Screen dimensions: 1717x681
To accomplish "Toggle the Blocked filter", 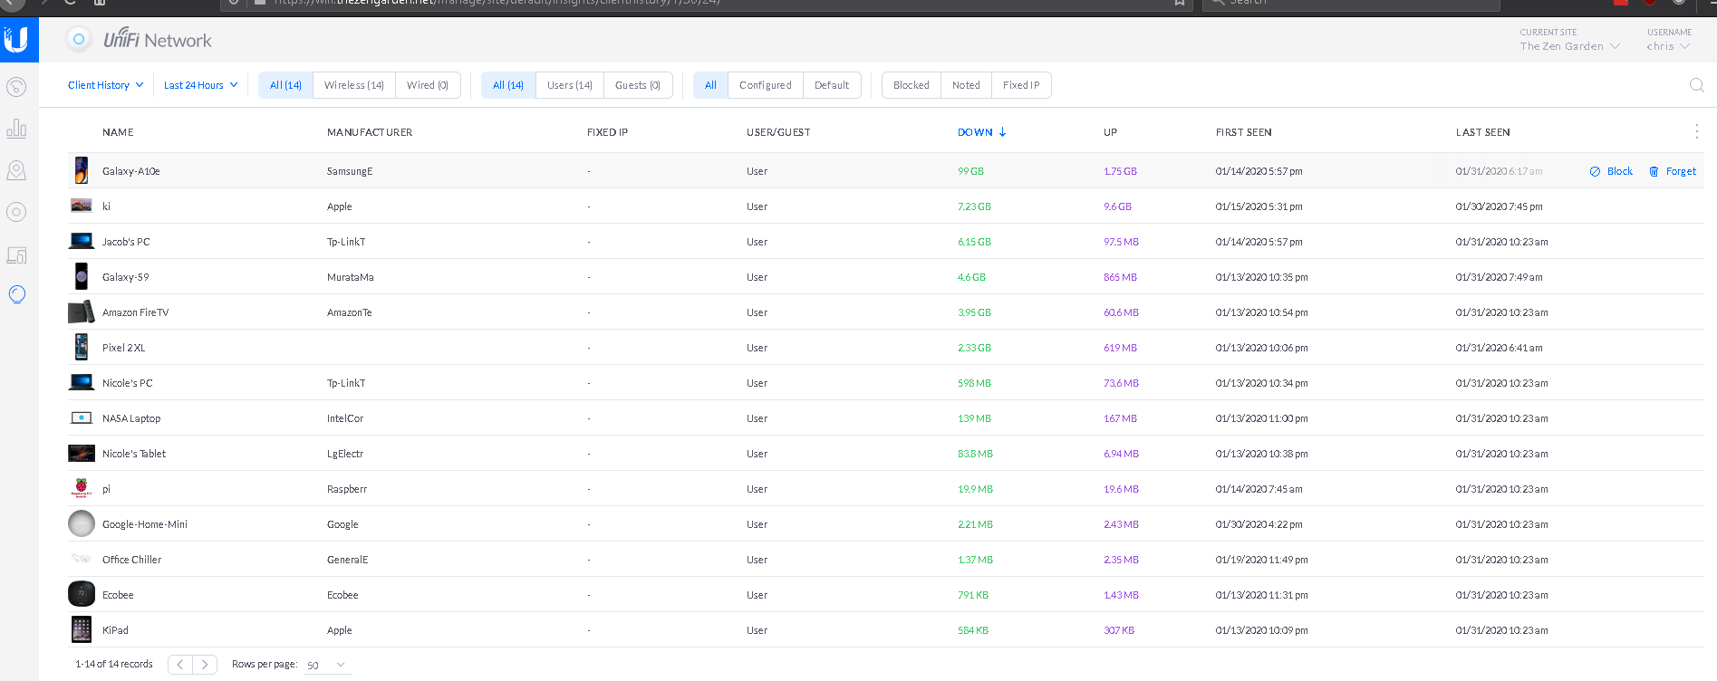I will pyautogui.click(x=912, y=85).
